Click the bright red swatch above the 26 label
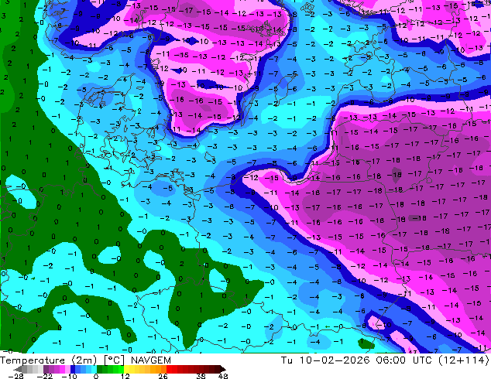Viewport: 491px width, 379px height. pyautogui.click(x=169, y=369)
